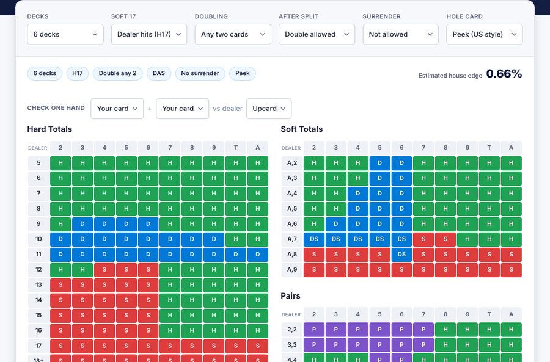550x362 pixels.
Task: Click dealer 8 column header in Pairs
Action: pos(446,314)
